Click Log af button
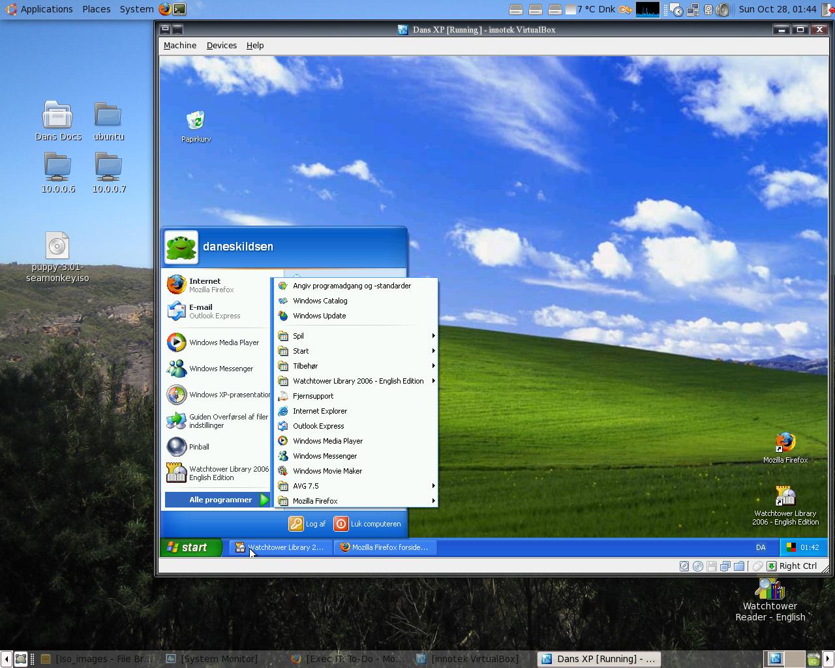Viewport: 835px width, 668px height. pyautogui.click(x=307, y=524)
